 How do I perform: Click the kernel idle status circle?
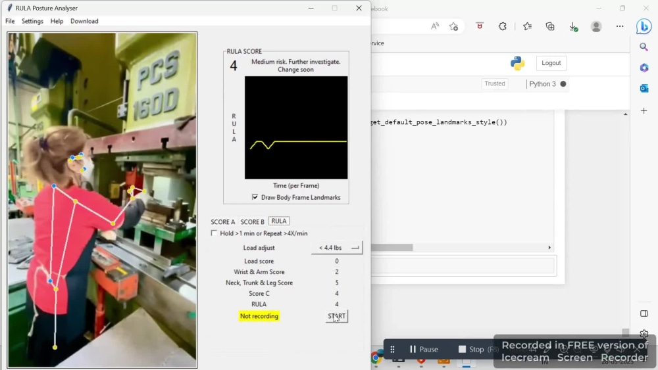click(563, 84)
